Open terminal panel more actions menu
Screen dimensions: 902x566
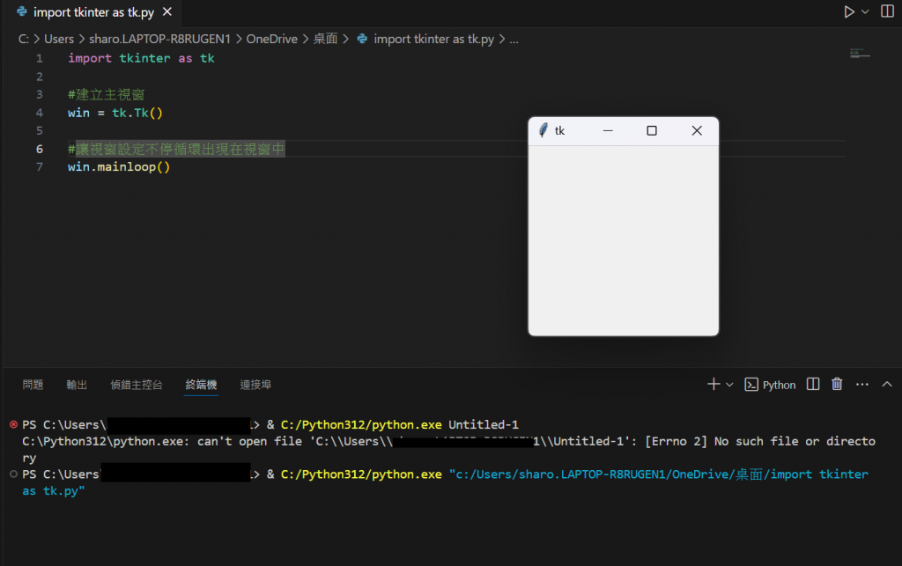pos(861,384)
